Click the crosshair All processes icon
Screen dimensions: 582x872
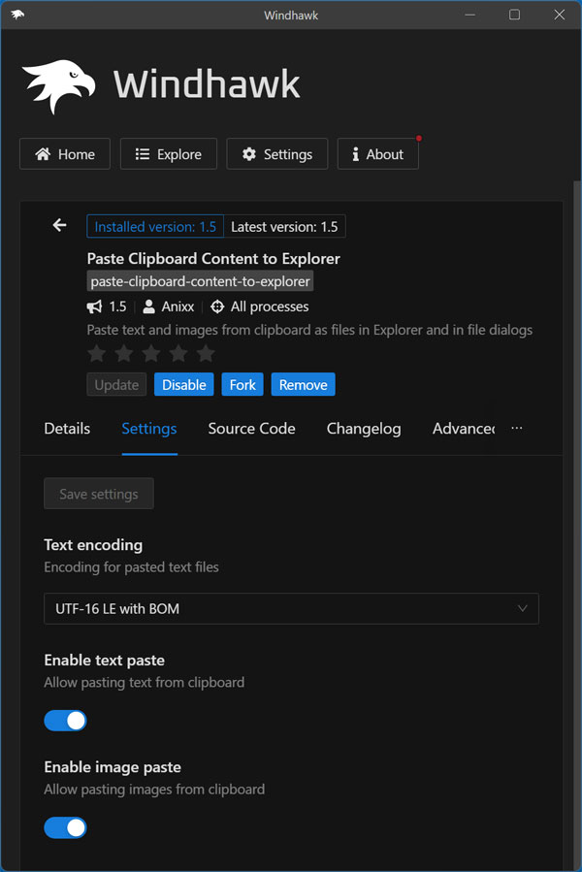click(217, 307)
